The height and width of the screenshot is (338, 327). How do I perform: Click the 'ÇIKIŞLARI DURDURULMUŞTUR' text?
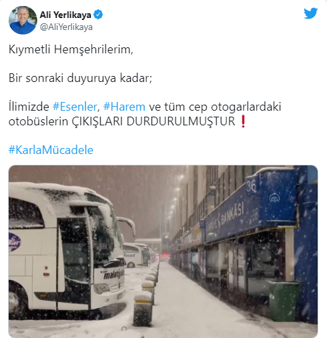click(153, 121)
